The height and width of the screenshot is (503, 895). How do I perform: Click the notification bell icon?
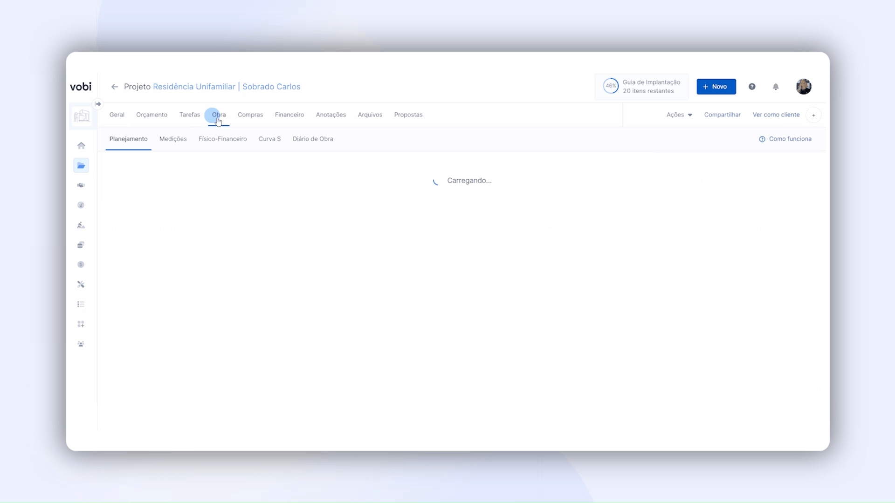(776, 87)
